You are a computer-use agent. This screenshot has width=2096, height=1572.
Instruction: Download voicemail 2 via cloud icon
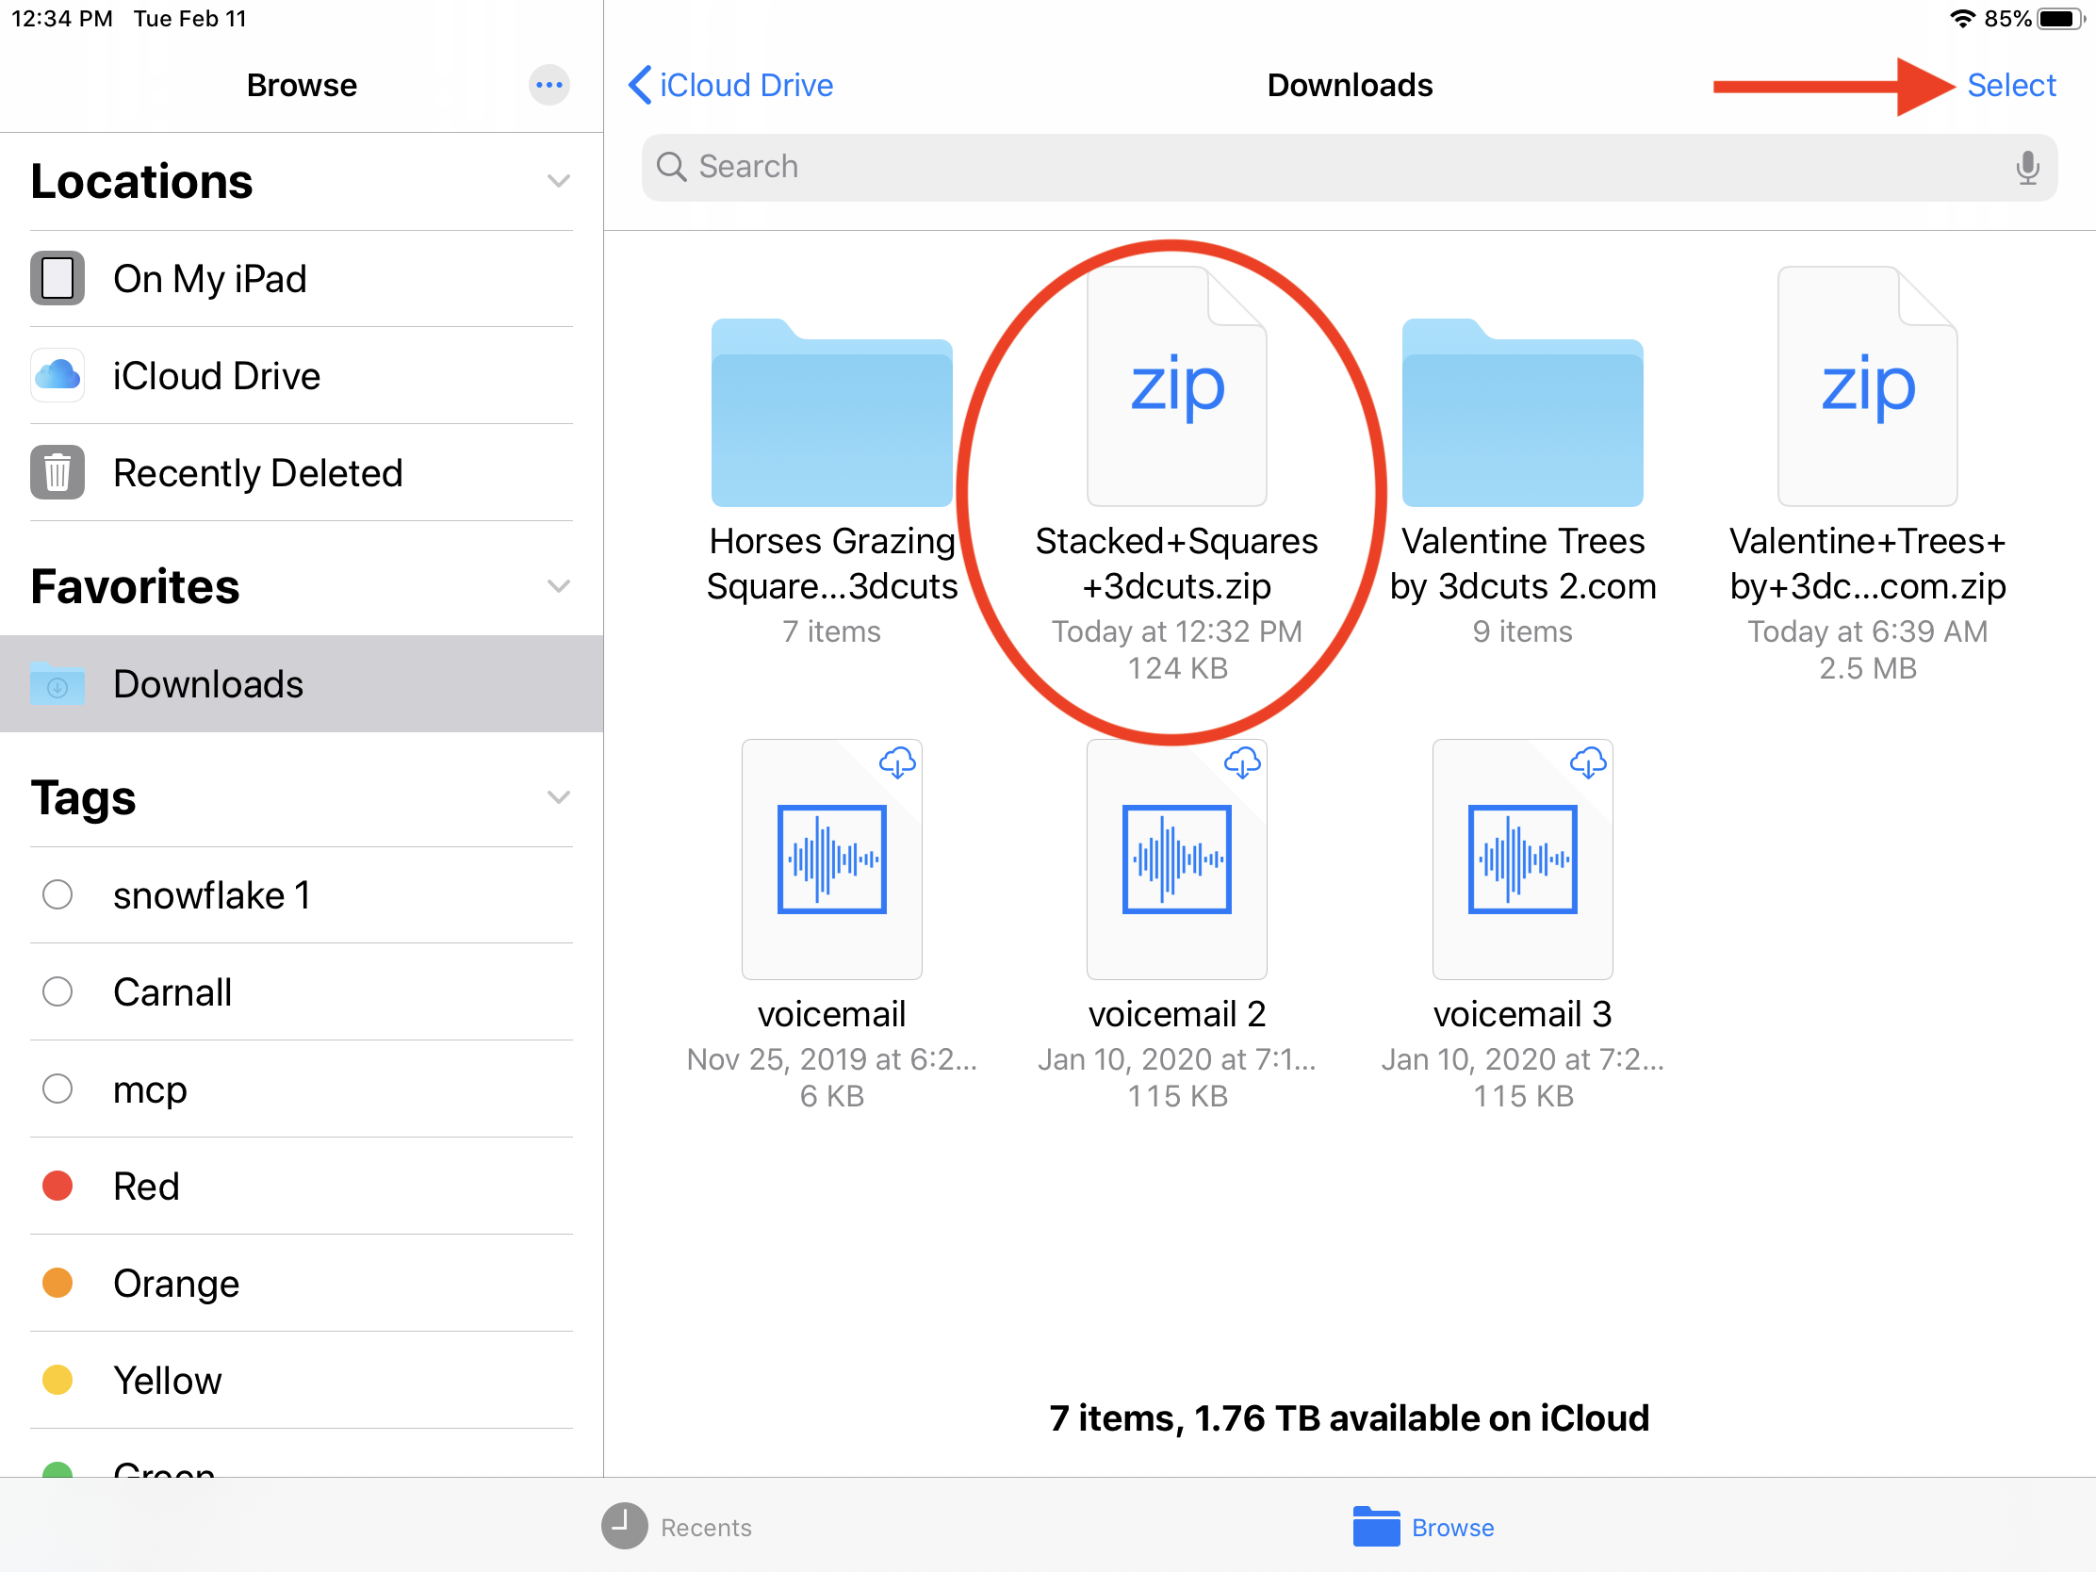(1241, 762)
